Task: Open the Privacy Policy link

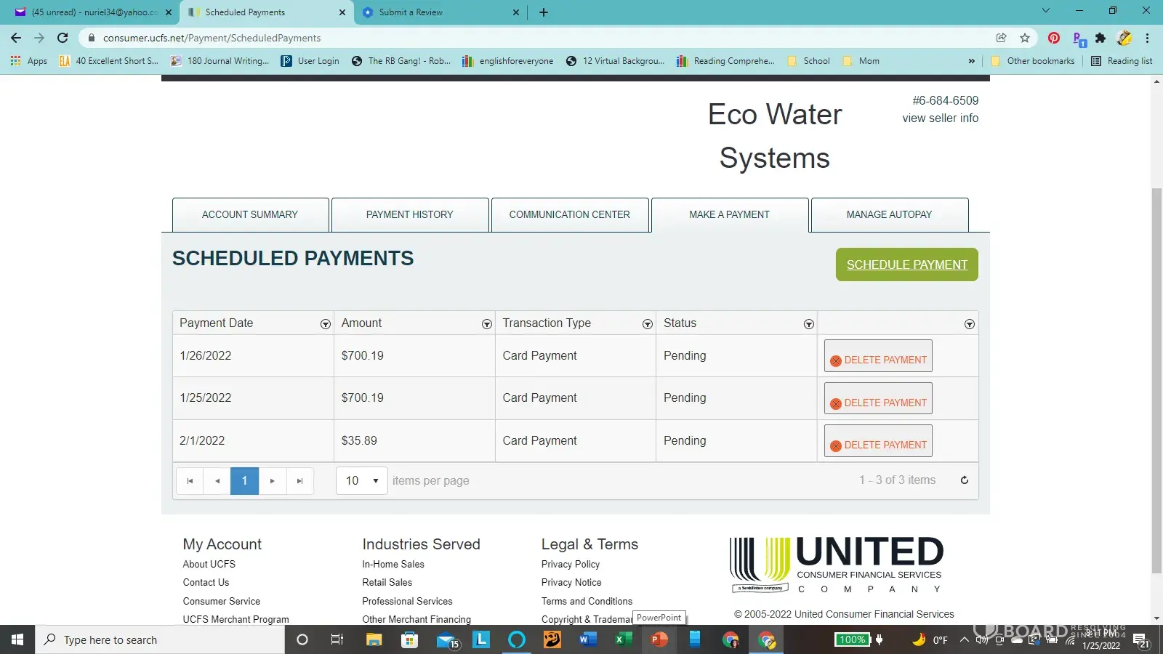Action: (571, 565)
